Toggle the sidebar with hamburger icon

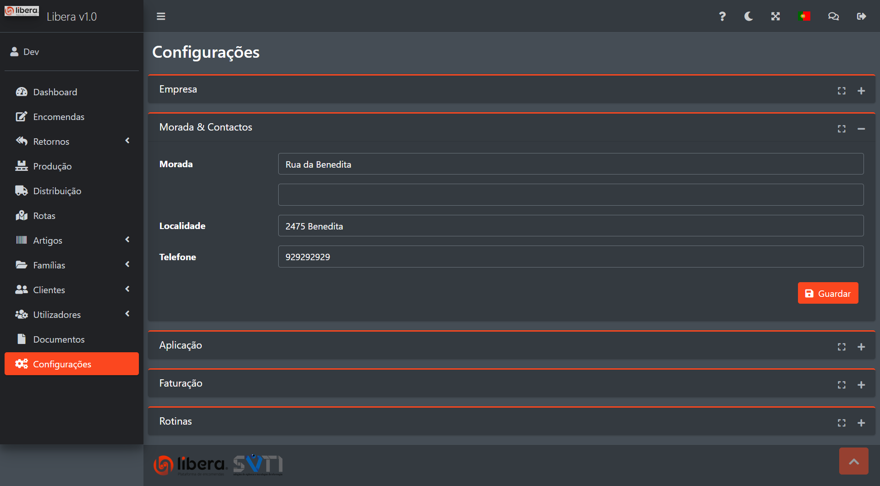161,16
